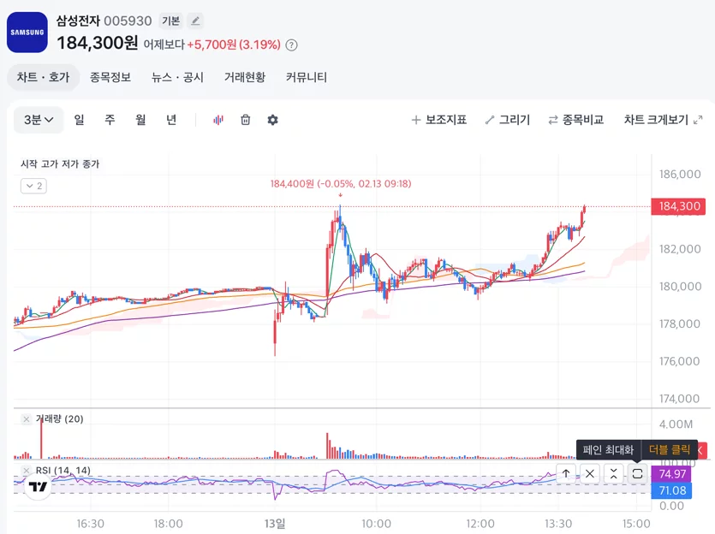Maximize the RSI pane icon

tap(637, 473)
